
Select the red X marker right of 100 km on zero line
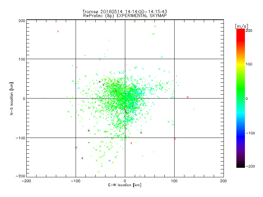[x=188, y=97]
